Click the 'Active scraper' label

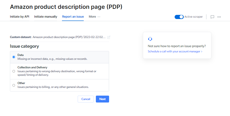click(x=193, y=17)
